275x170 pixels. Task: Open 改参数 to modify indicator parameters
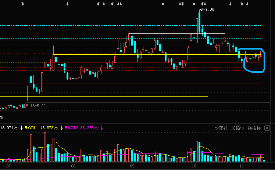coord(221,128)
